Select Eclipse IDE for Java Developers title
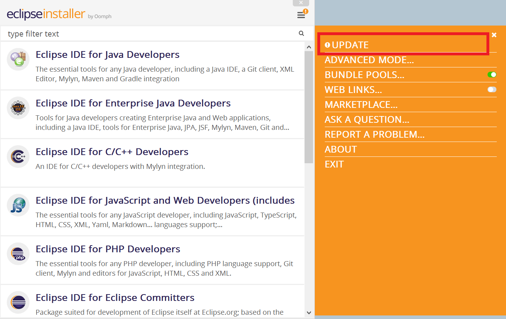The image size is (506, 319). pos(107,55)
